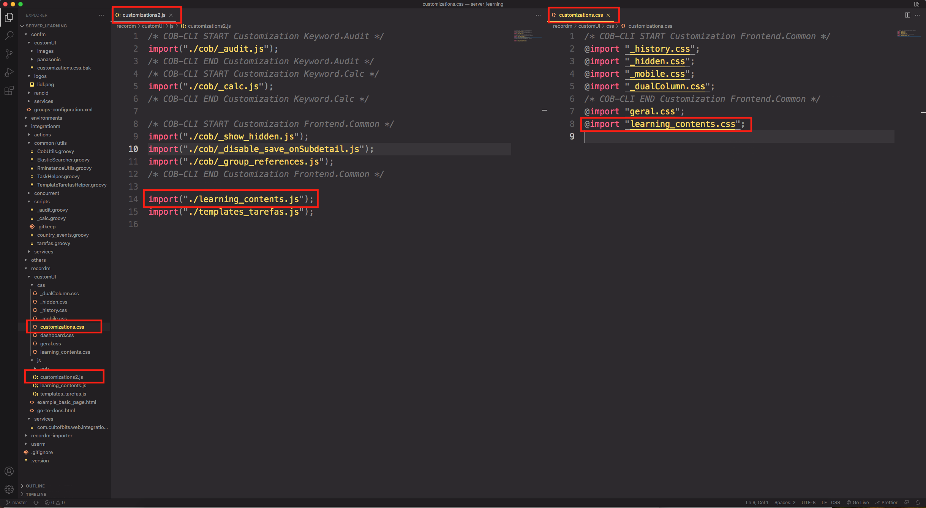
Task: Follow the geral.css import link
Action: tap(652, 112)
